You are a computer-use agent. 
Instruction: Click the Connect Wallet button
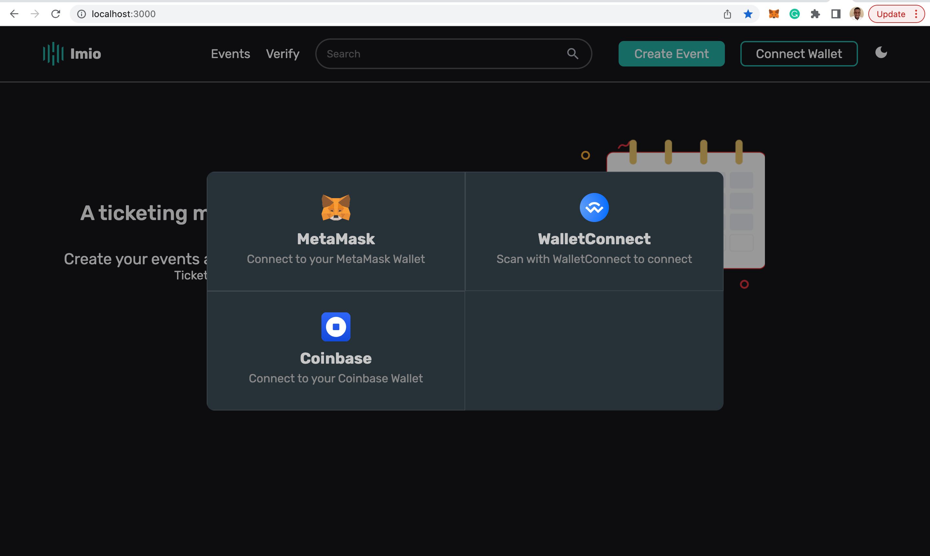[x=799, y=54]
